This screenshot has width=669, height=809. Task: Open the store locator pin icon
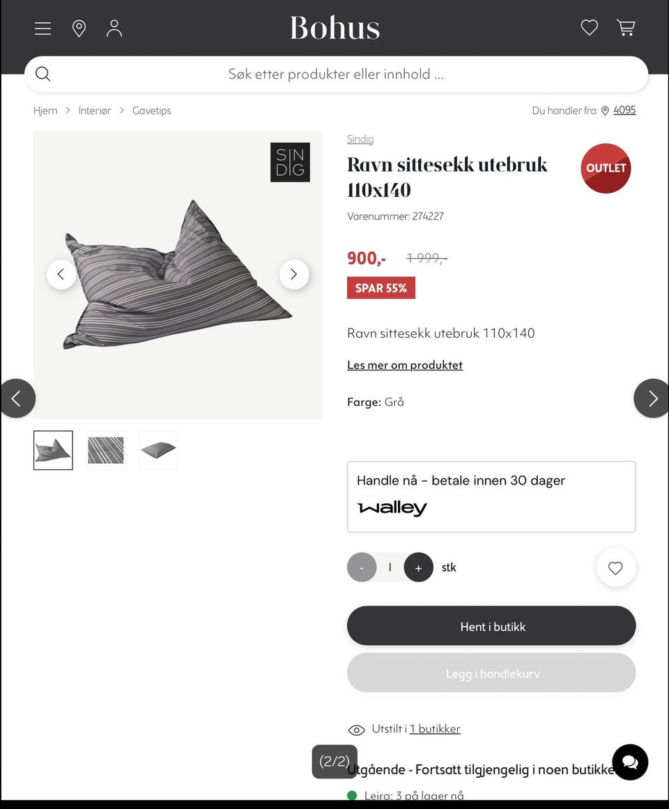click(x=79, y=29)
